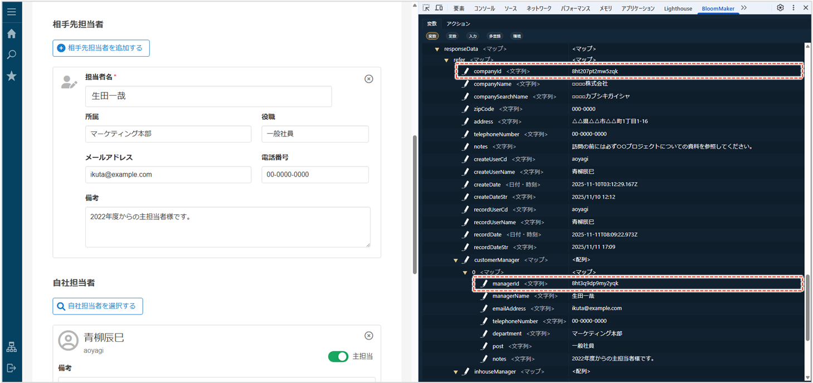This screenshot has height=383, width=813.
Task: Click 相手先担当者を追加する button
Action: tap(101, 48)
